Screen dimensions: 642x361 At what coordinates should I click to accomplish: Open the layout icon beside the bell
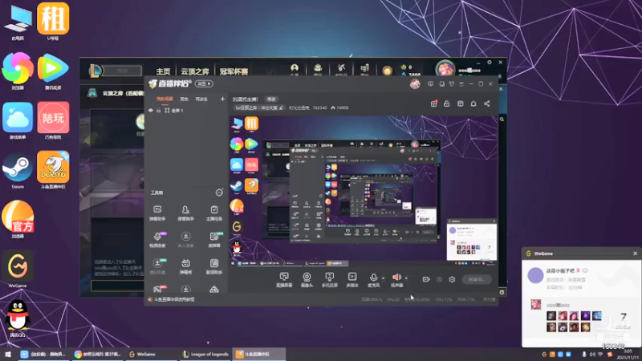(460, 104)
